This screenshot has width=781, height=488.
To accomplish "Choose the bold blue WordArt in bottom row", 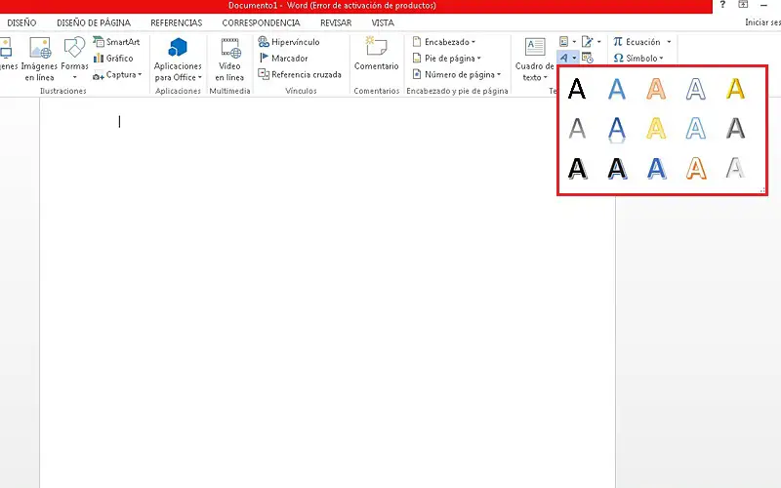I will coord(656,168).
